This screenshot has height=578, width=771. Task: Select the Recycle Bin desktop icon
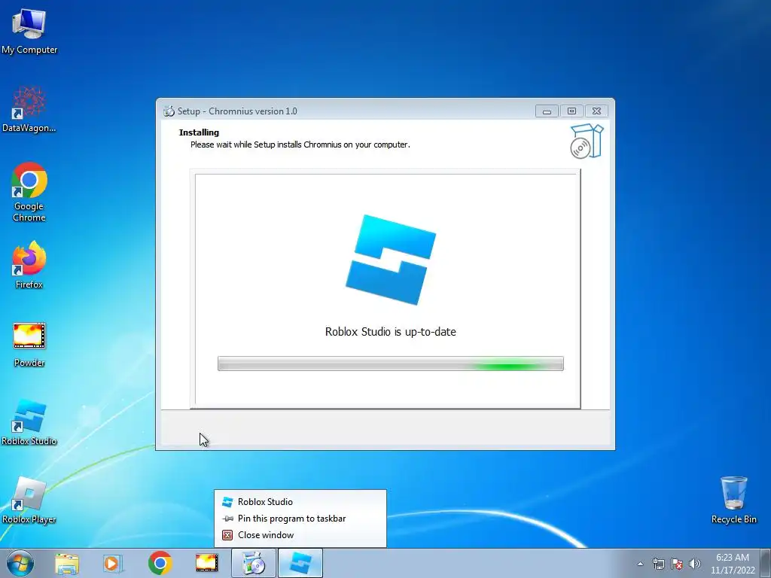pyautogui.click(x=733, y=500)
